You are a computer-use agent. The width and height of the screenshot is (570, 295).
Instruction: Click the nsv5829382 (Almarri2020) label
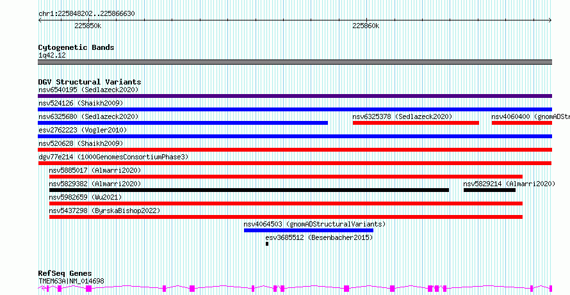(95, 184)
